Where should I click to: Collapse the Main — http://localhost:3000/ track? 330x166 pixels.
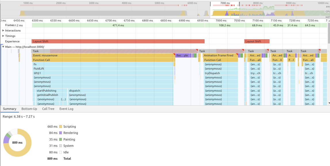[3, 47]
